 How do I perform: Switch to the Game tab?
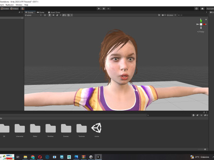(41, 12)
